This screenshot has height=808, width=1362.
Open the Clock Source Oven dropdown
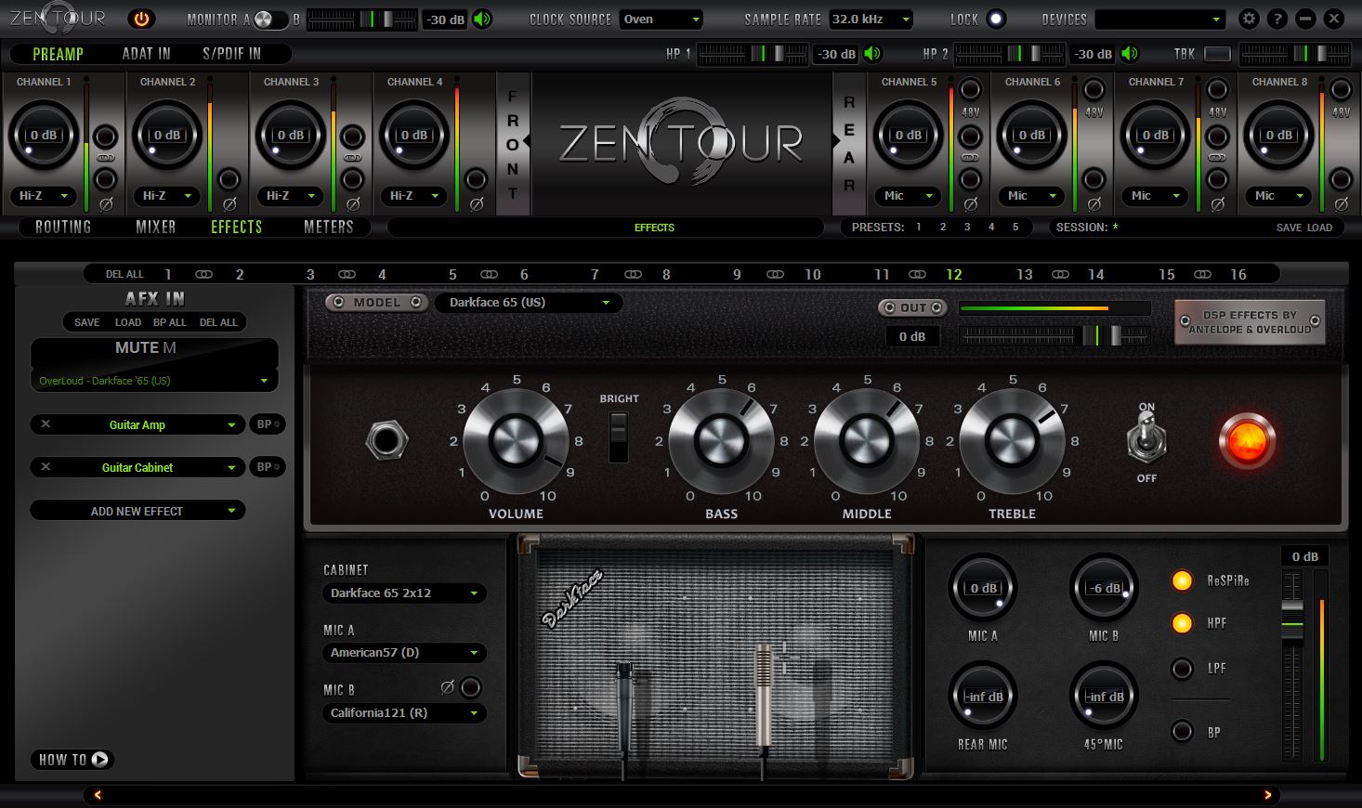tap(661, 20)
